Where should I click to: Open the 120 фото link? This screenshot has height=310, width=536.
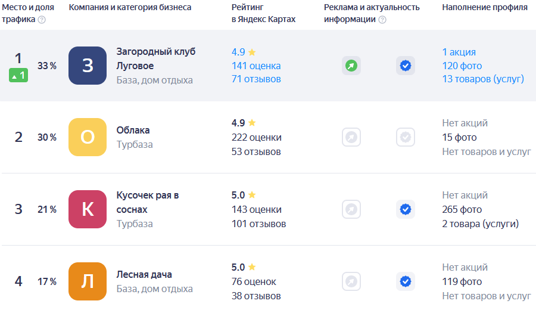click(x=462, y=66)
